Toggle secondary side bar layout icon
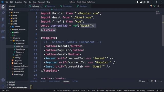The image size is (164, 92). [x=144, y=2]
